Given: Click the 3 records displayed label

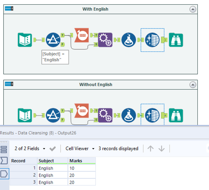Looking at the screenshot, I should click(118, 149).
